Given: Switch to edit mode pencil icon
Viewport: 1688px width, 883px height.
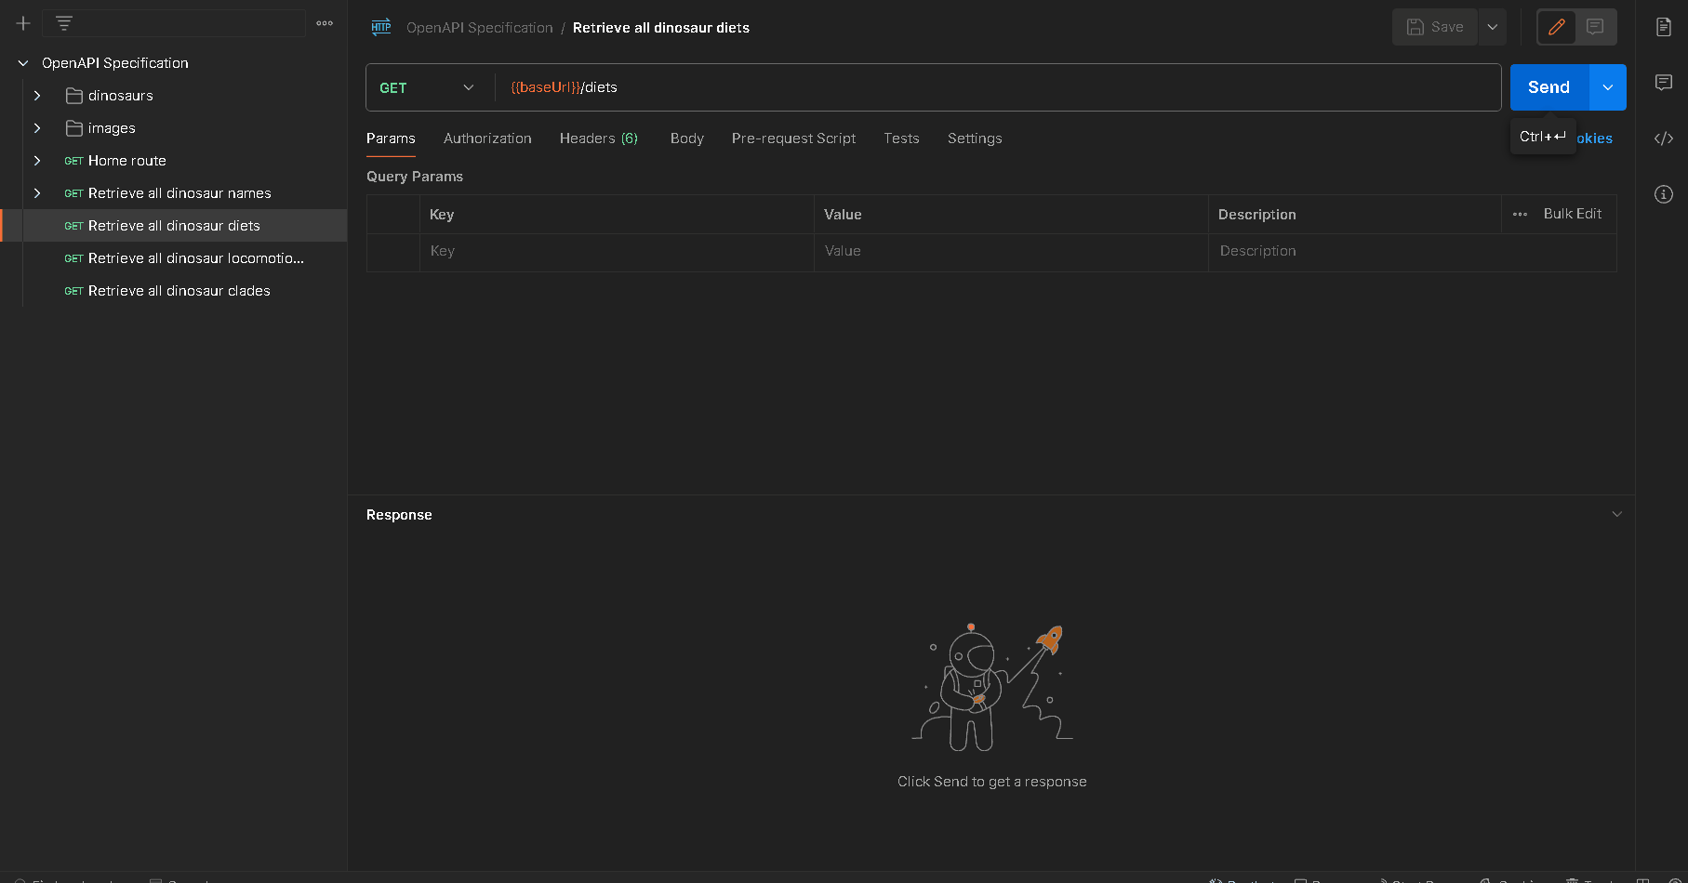Looking at the screenshot, I should coord(1557,27).
